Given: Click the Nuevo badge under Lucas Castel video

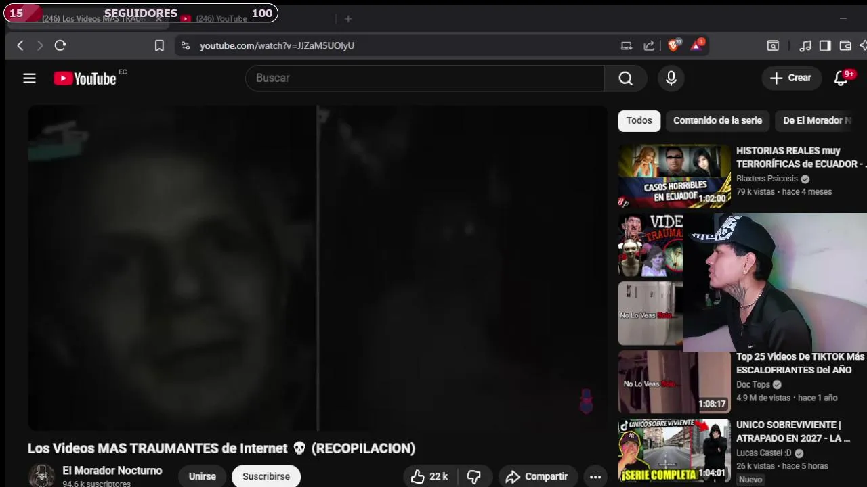Looking at the screenshot, I should [x=750, y=480].
